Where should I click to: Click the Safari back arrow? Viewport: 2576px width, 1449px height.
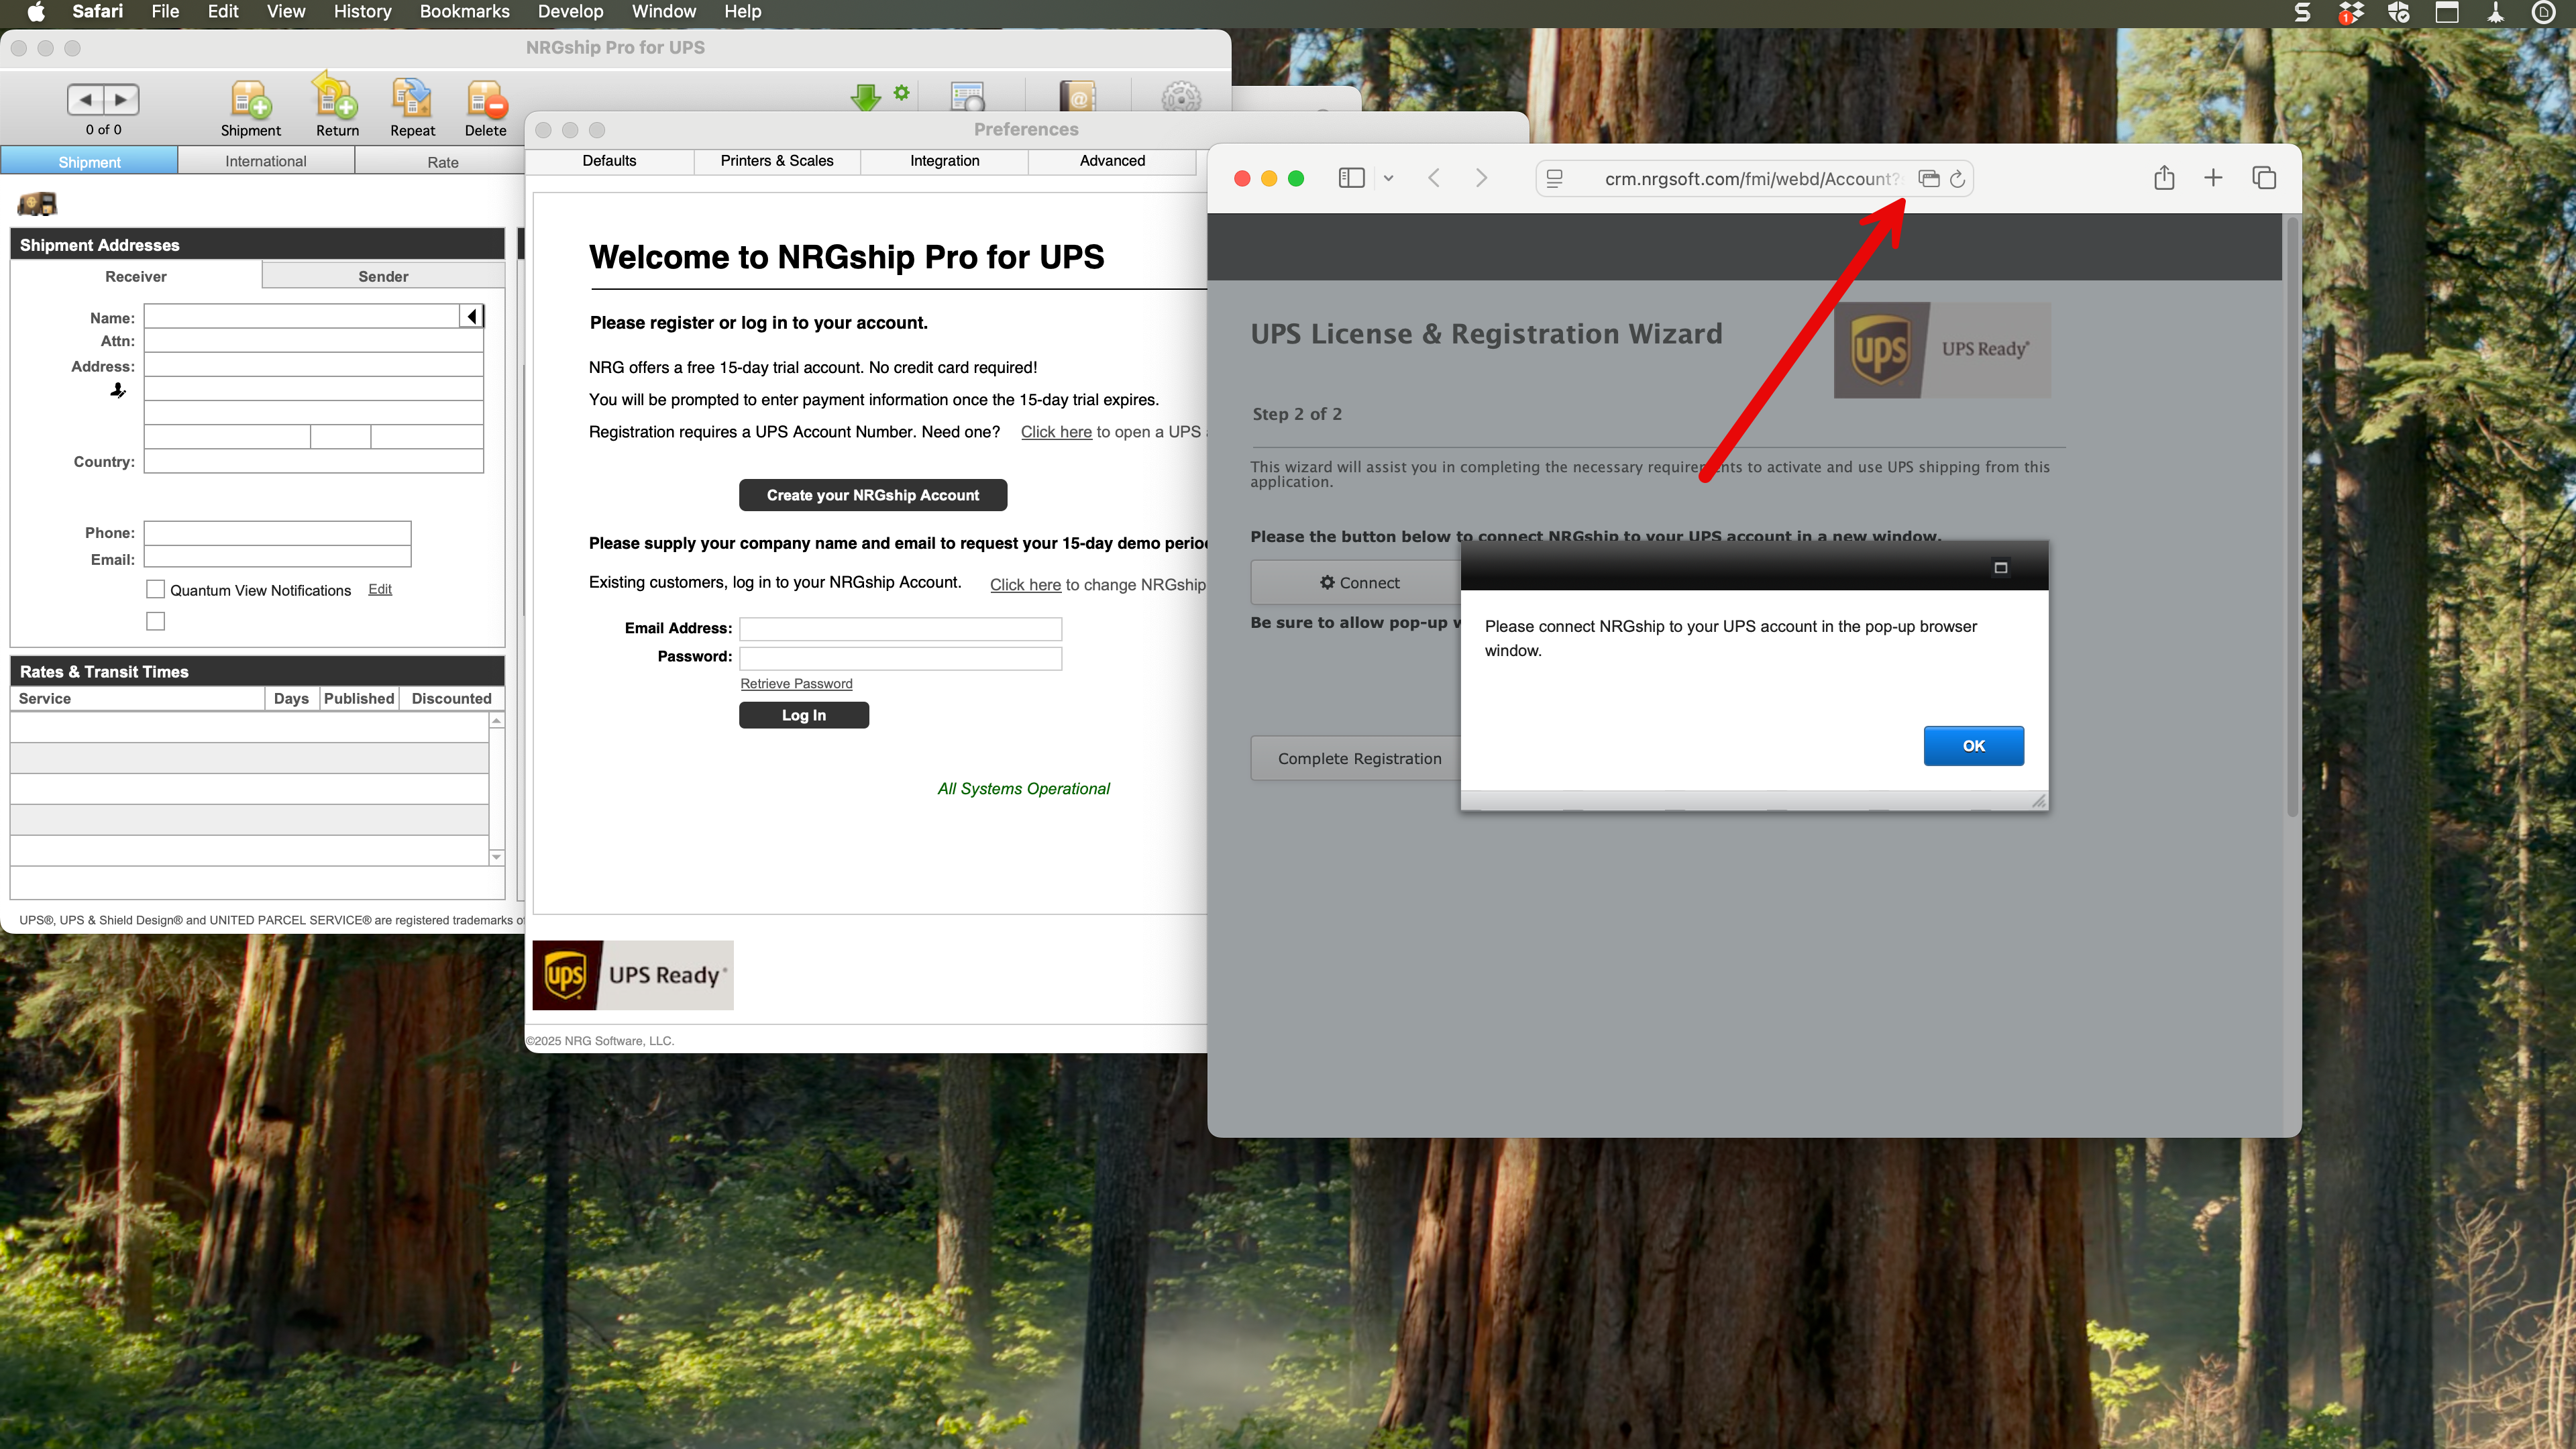point(1434,178)
